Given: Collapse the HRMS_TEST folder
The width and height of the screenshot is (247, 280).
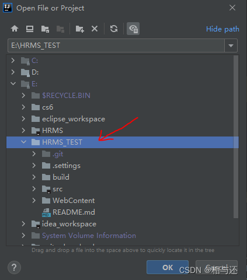Looking at the screenshot, I should [x=23, y=142].
